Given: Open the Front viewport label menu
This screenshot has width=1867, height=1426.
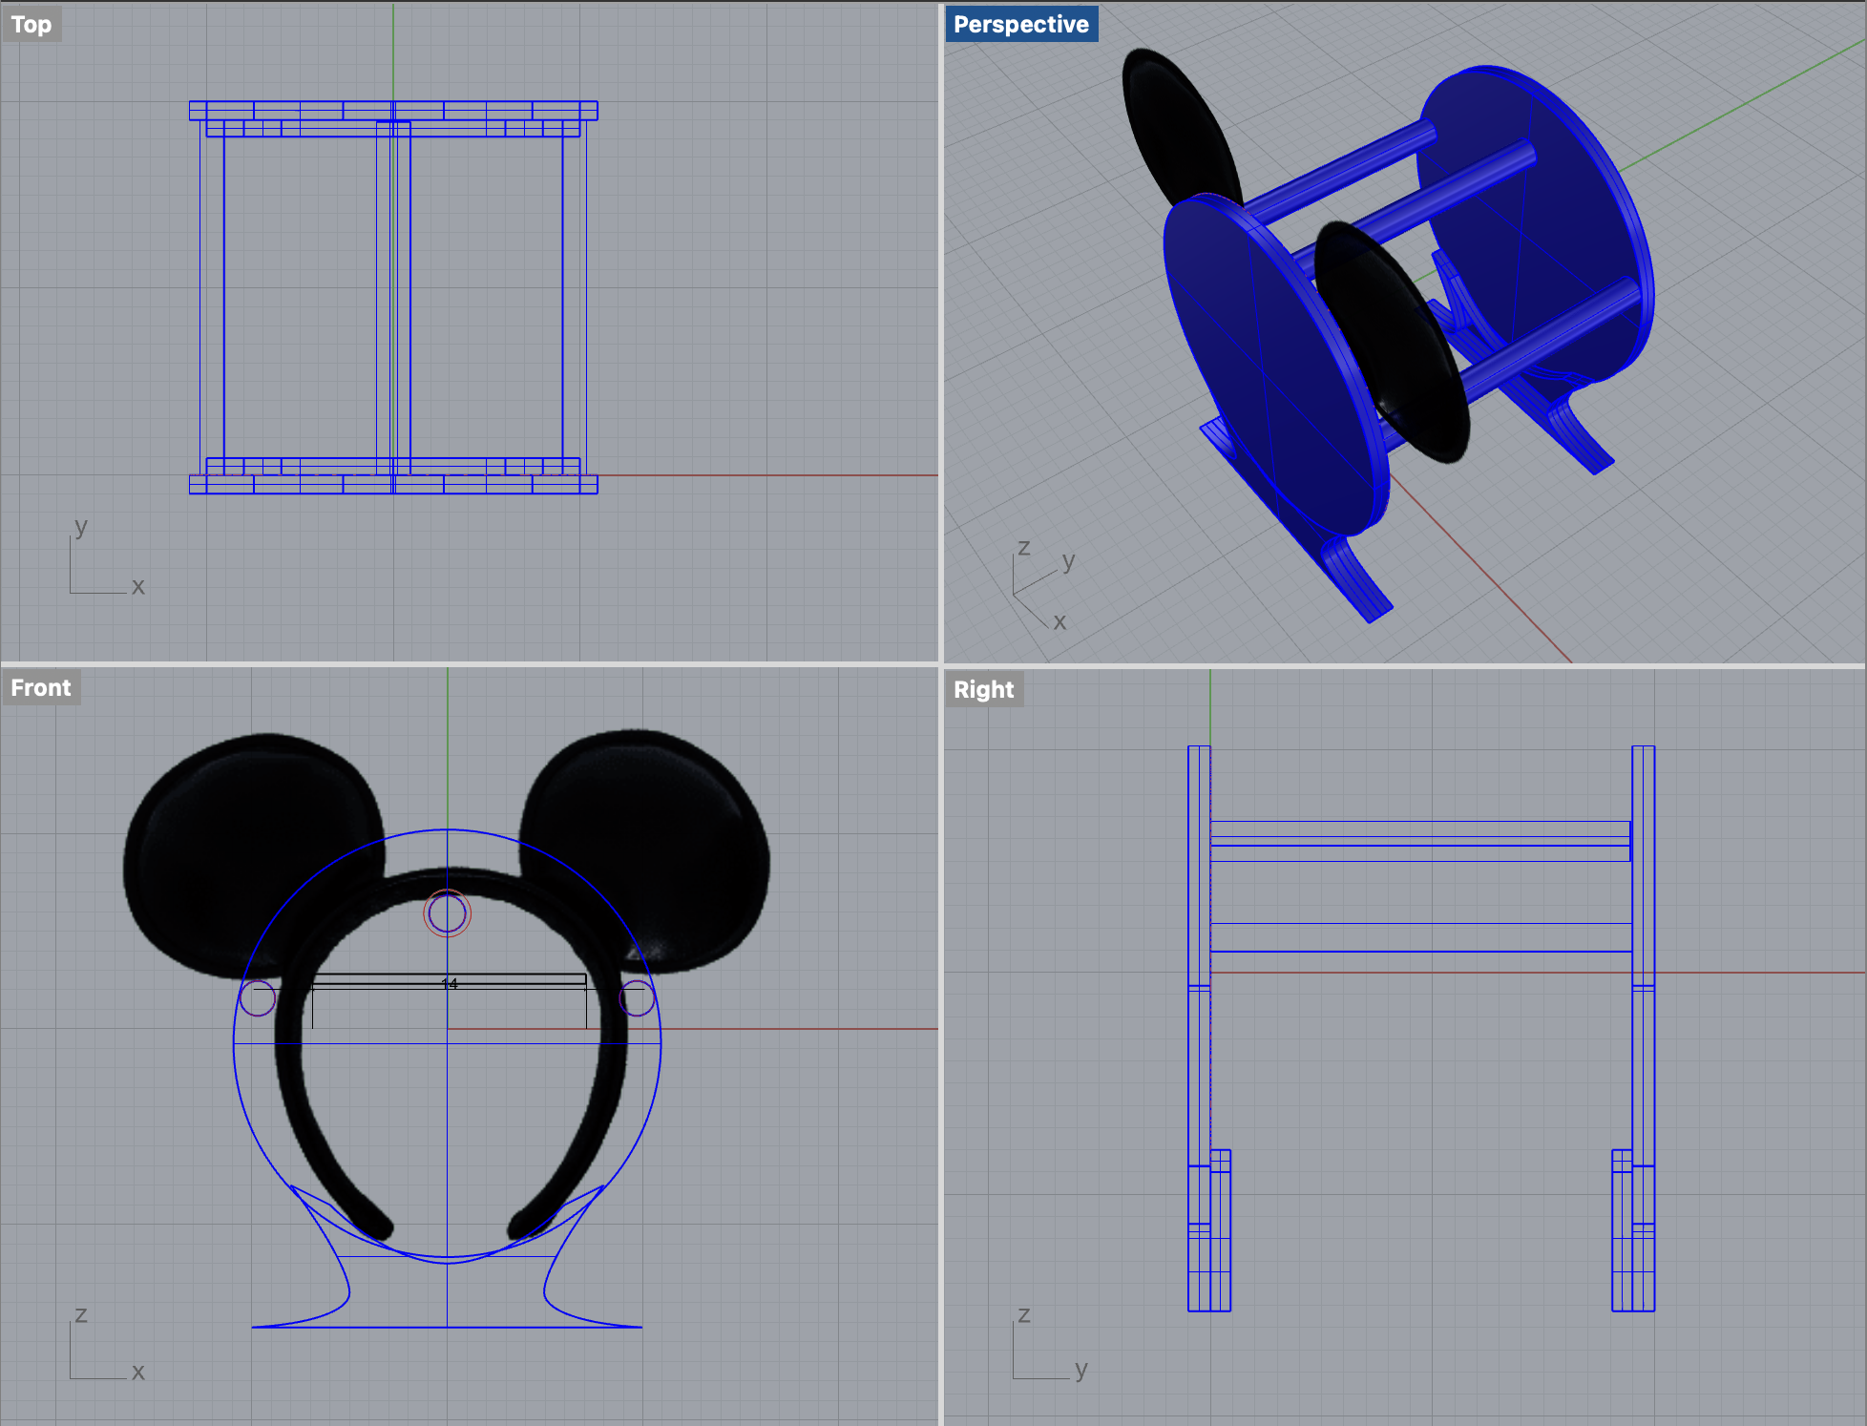Looking at the screenshot, I should point(41,687).
